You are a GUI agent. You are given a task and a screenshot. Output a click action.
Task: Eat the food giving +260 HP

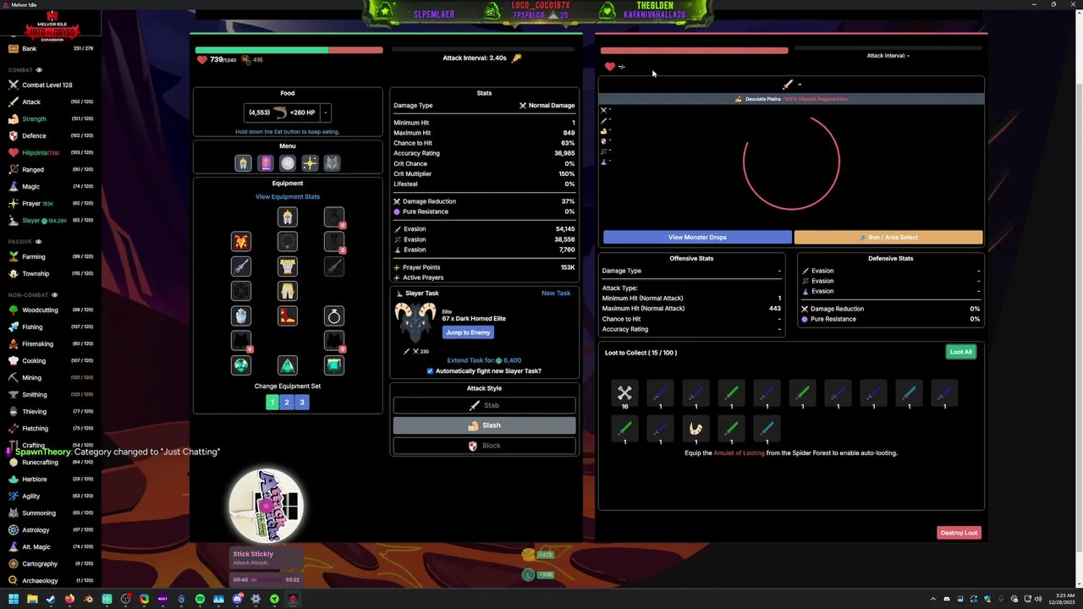point(281,112)
